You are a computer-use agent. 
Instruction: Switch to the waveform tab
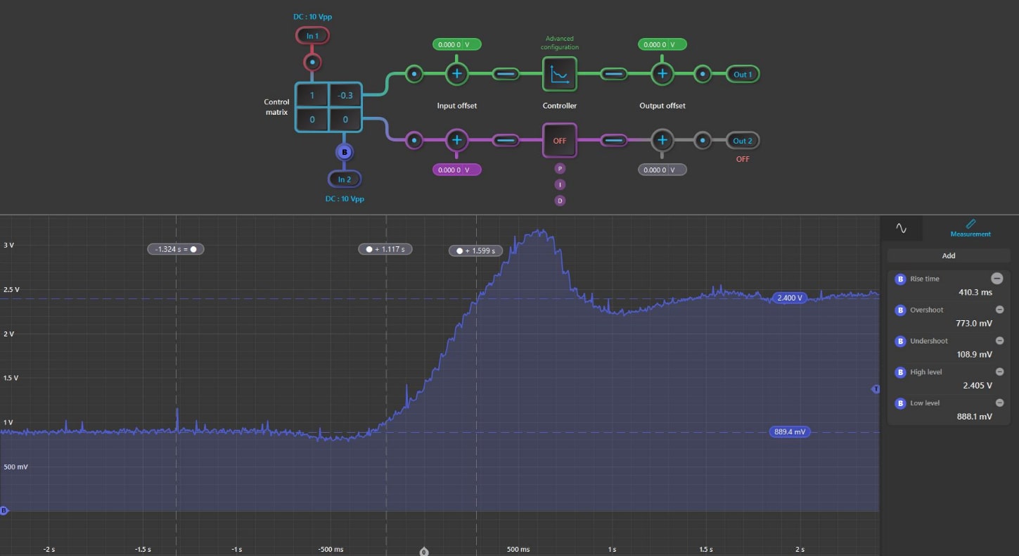(x=901, y=228)
